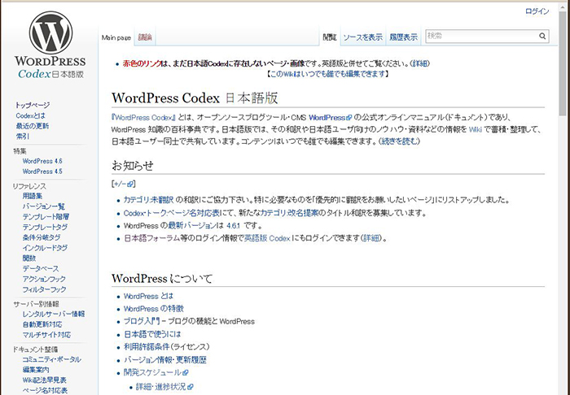The image size is (570, 395).
Task: Open アクションフック in sidebar
Action: click(x=44, y=279)
